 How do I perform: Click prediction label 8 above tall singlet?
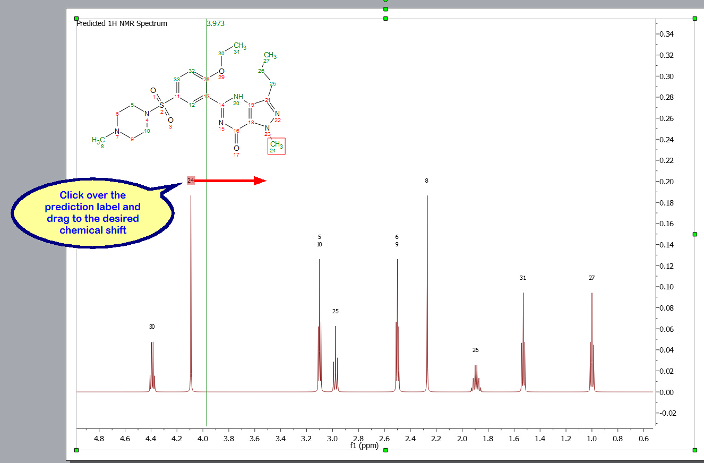pyautogui.click(x=426, y=181)
